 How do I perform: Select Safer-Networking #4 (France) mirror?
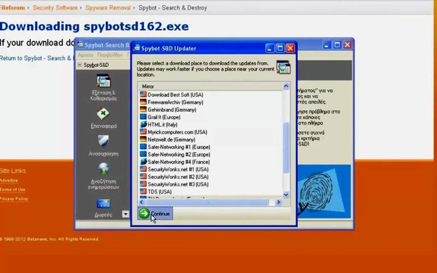(x=179, y=162)
